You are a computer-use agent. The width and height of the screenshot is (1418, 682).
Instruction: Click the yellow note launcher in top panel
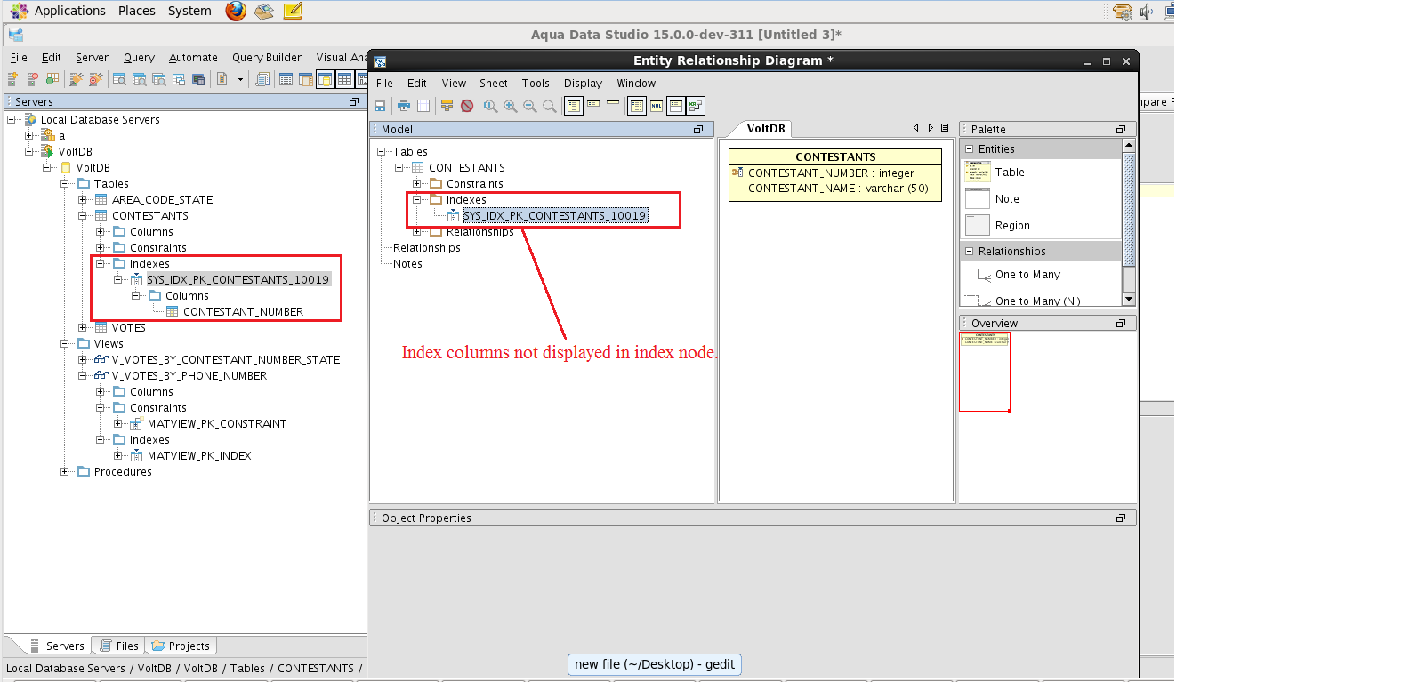point(293,11)
